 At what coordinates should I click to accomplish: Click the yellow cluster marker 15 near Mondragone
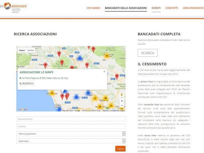coord(52,93)
